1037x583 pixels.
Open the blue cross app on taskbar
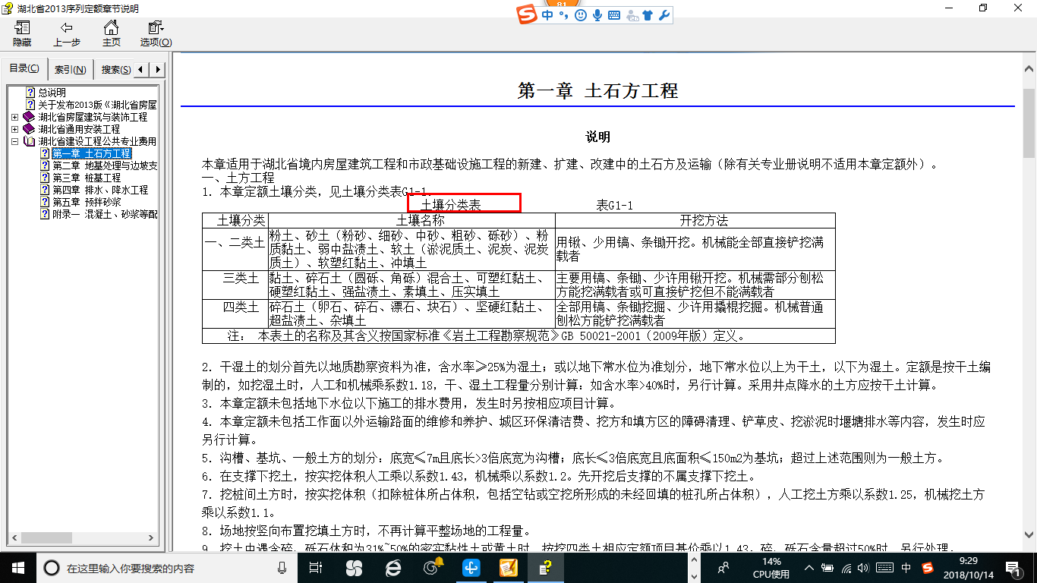(x=471, y=567)
